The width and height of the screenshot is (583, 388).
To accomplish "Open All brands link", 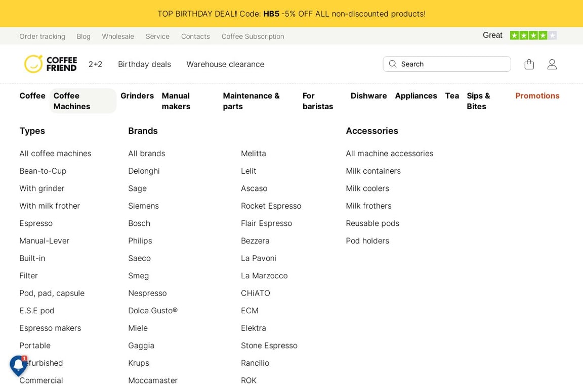I will click(146, 154).
